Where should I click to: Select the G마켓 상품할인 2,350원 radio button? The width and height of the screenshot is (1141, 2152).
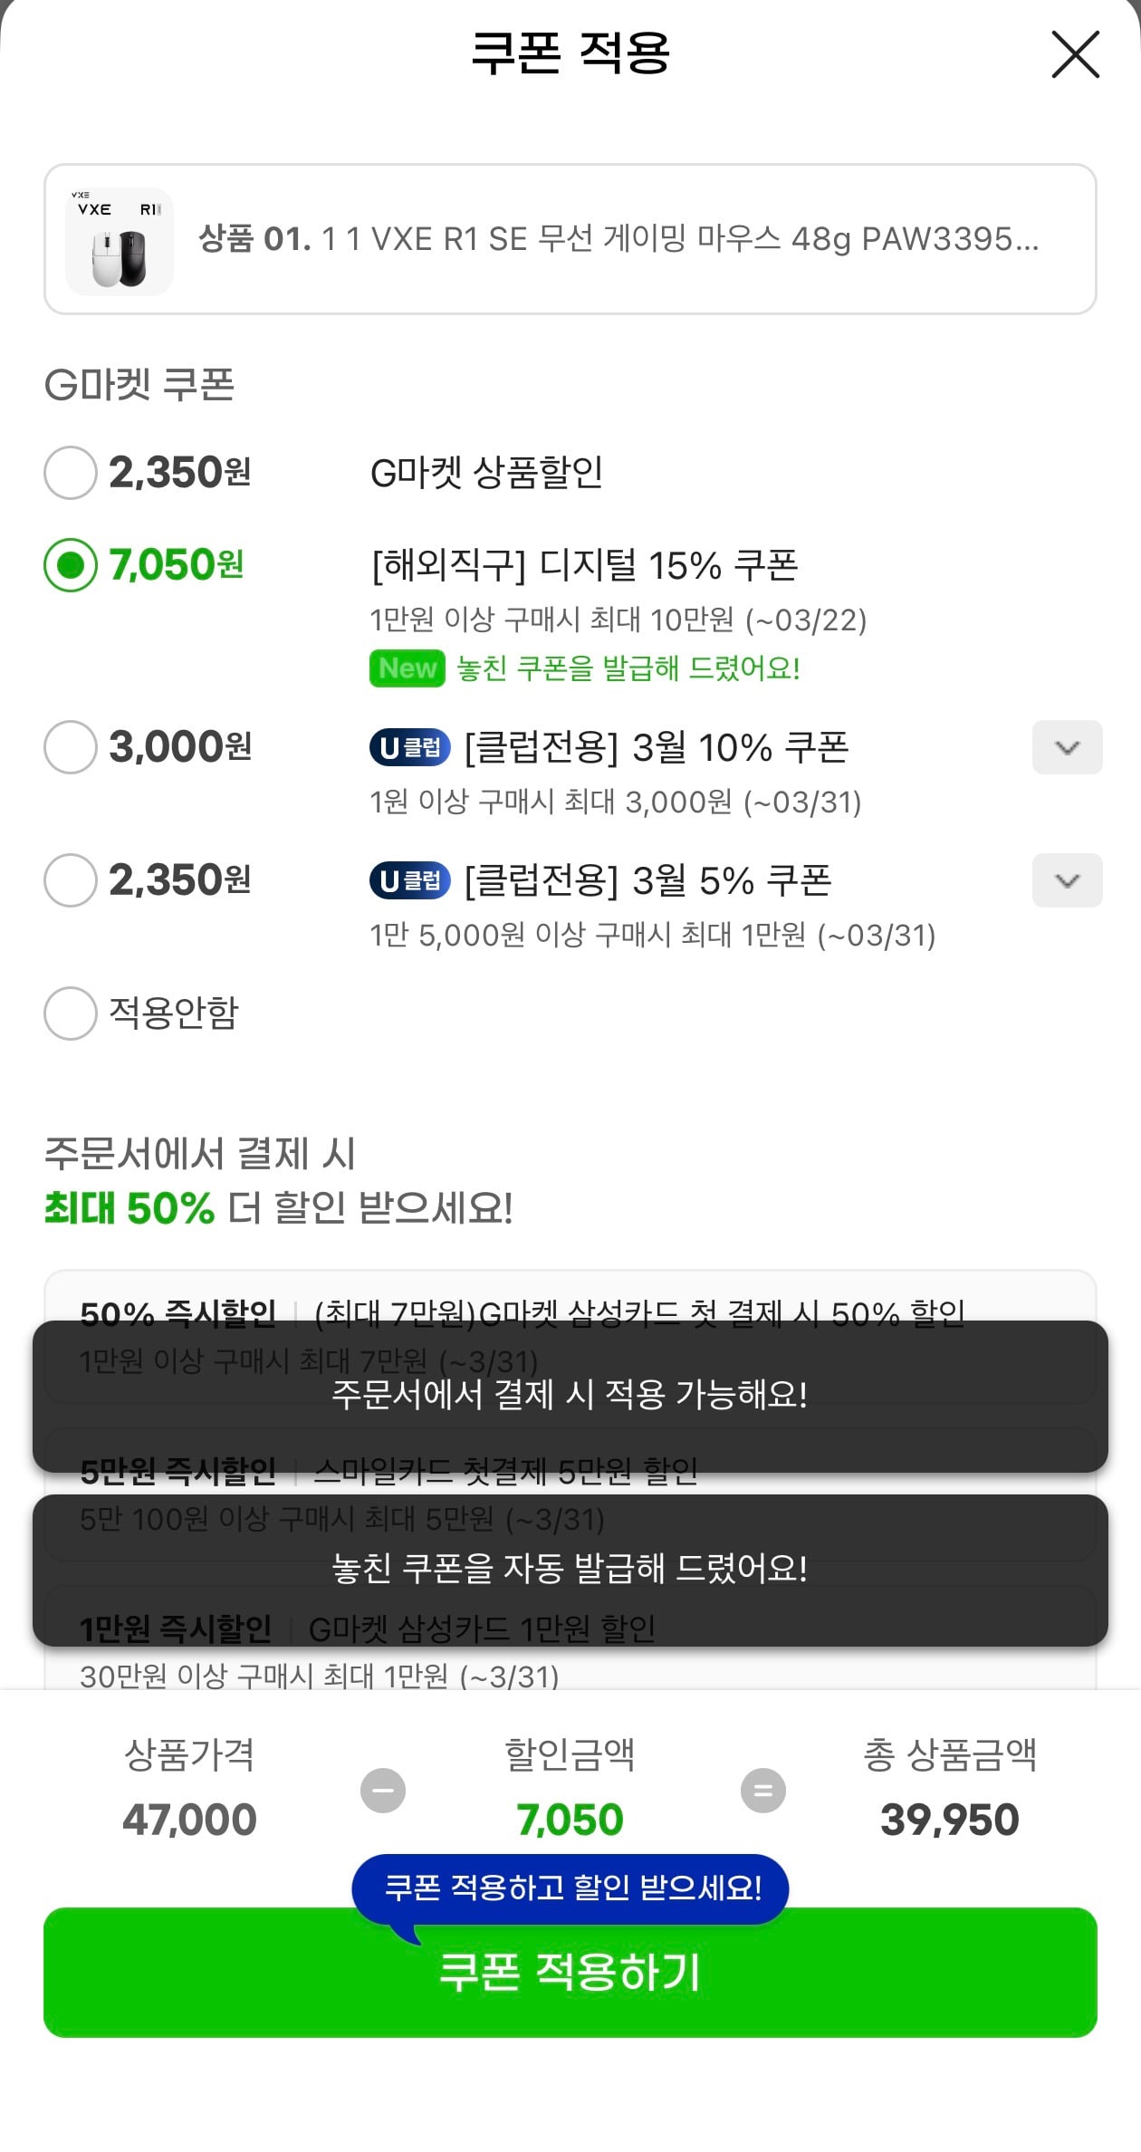pyautogui.click(x=71, y=473)
